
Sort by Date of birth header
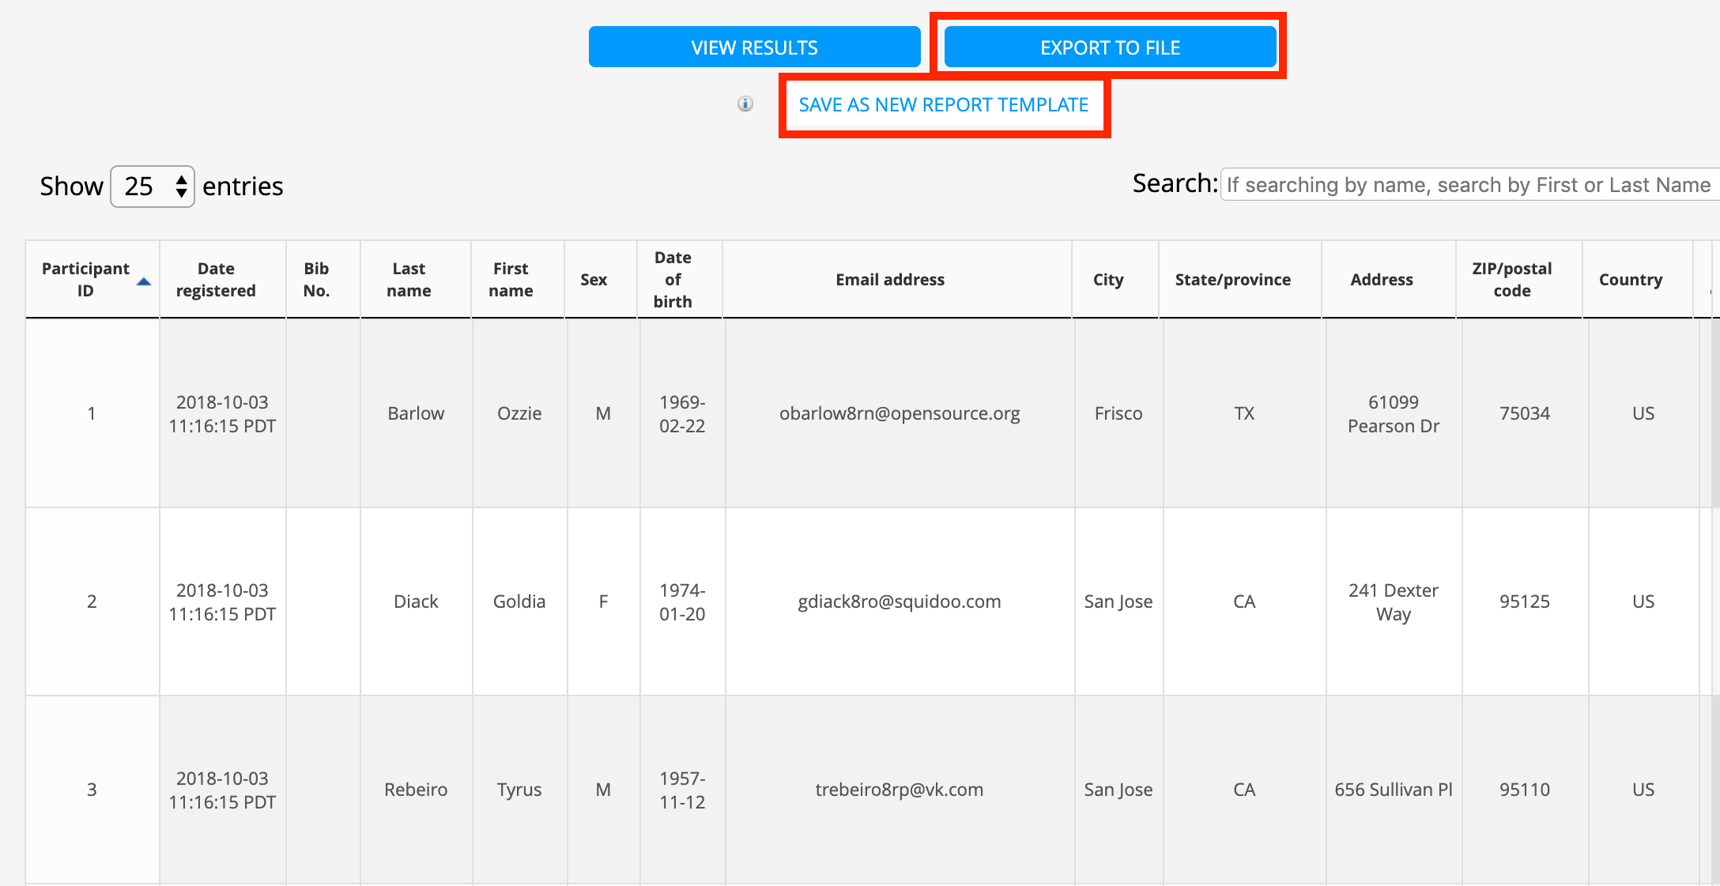673,280
